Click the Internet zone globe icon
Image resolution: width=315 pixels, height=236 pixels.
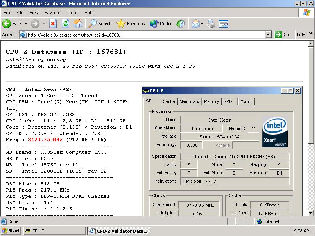[x=259, y=221]
